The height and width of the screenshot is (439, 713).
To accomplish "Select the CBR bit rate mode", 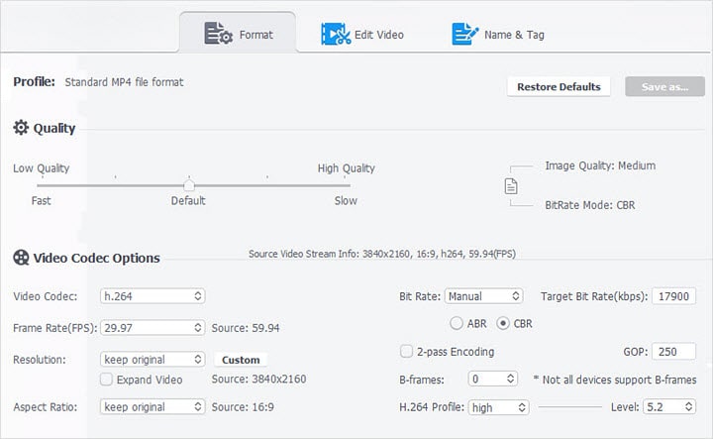I will pyautogui.click(x=503, y=323).
